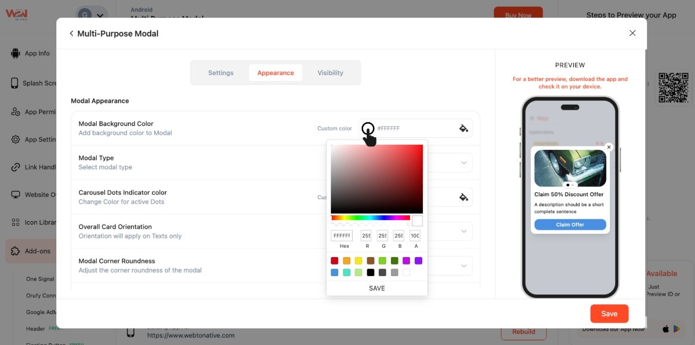Open the Overall Card Orientation dropdown
The height and width of the screenshot is (345, 695).
tap(463, 232)
